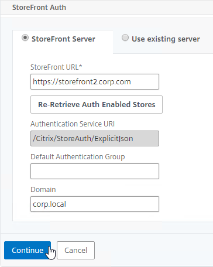
Task: Select the Use existing server radio button
Action: tap(125, 37)
